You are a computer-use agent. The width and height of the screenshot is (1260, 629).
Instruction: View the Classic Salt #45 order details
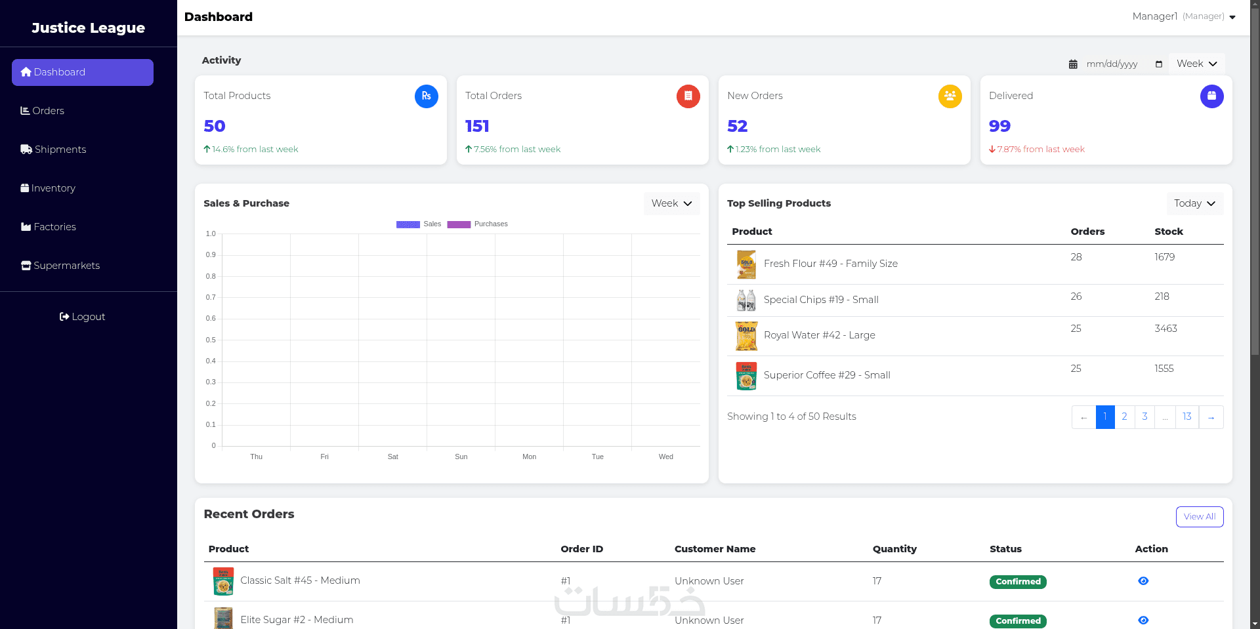[x=1143, y=581]
